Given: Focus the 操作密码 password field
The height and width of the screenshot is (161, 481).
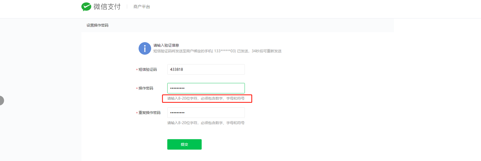Looking at the screenshot, I should (206, 88).
